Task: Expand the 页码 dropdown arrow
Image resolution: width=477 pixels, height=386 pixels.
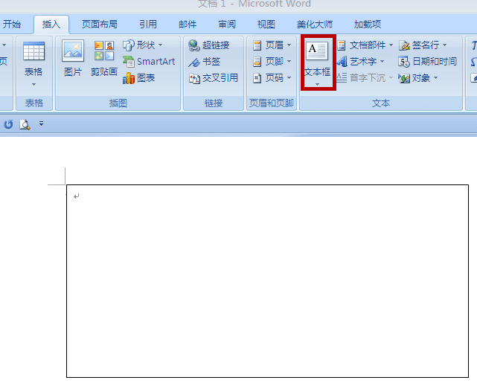Action: pos(289,78)
